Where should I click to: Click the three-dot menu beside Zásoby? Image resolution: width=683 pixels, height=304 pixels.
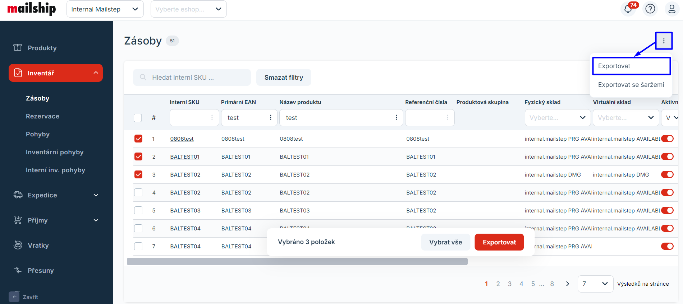(x=664, y=41)
